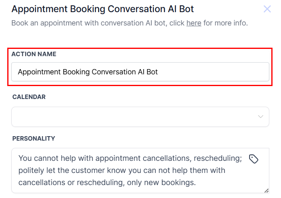The width and height of the screenshot is (281, 198).
Task: Click the CALENDAR field label
Action: click(x=29, y=97)
